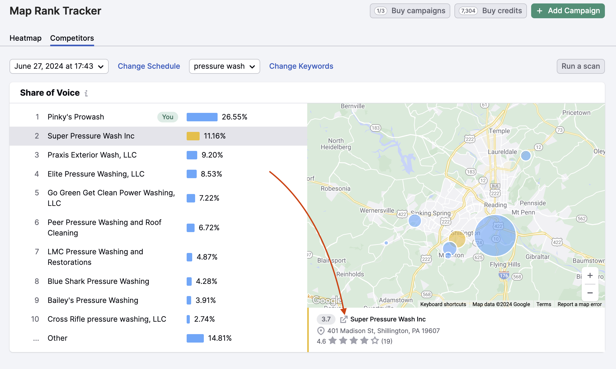Click the blue bubble at Sinking Spring

point(415,220)
